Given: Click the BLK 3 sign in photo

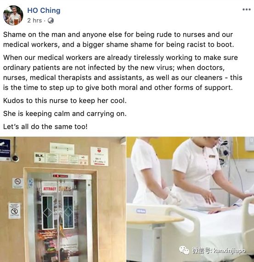Looking at the screenshot, I should point(40,158).
